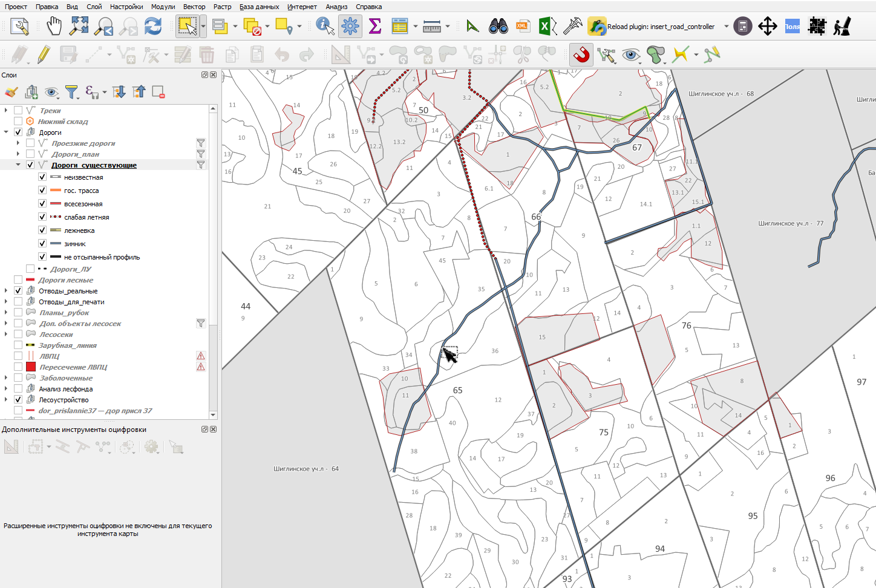Click the XML export icon
This screenshot has width=876, height=588.
pyautogui.click(x=523, y=26)
